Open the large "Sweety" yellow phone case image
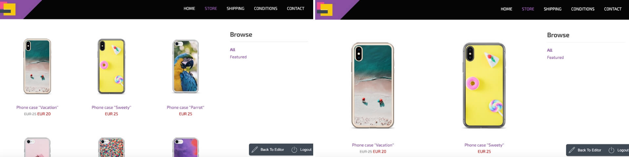Screen dimensions: 629x157 [484, 86]
